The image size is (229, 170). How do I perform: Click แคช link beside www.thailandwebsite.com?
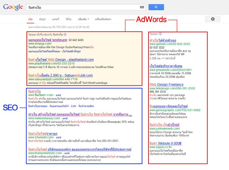click(x=67, y=153)
